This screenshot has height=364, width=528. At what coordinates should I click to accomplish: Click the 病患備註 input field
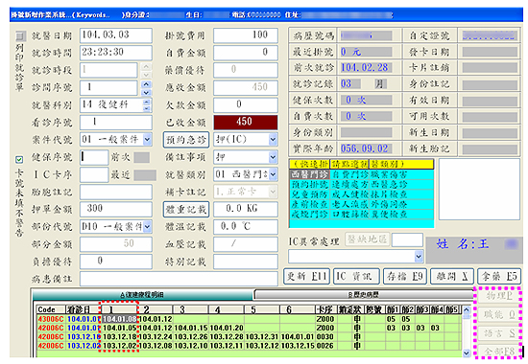179,279
